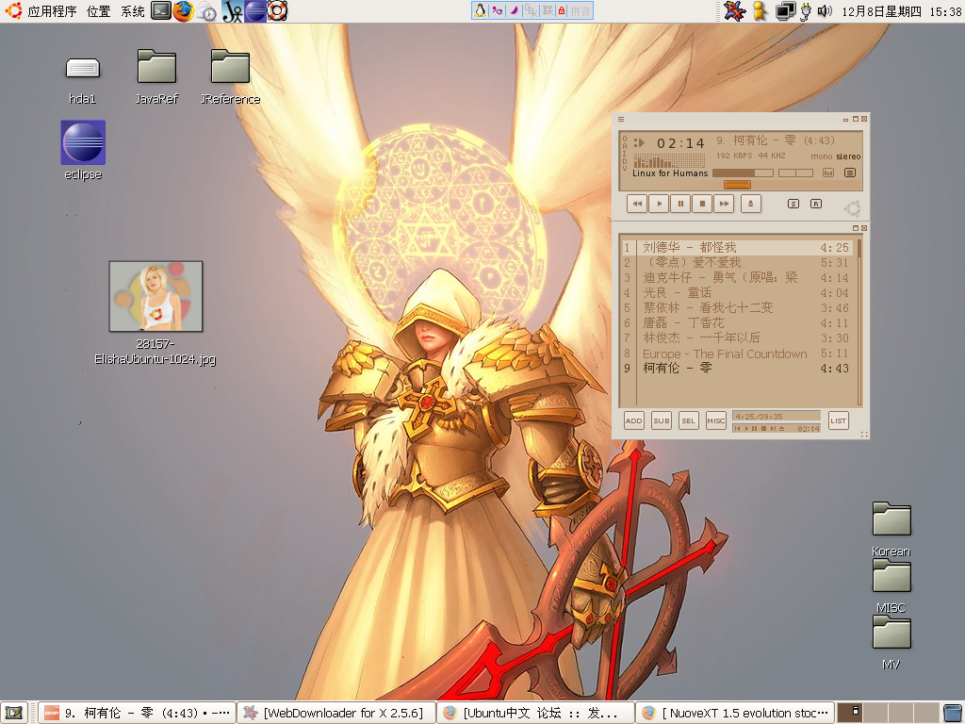Screen dimensions: 965x724
Task: Click the date and time clock
Action: click(x=901, y=11)
